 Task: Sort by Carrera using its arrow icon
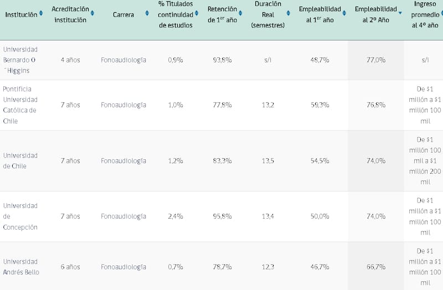pos(147,13)
